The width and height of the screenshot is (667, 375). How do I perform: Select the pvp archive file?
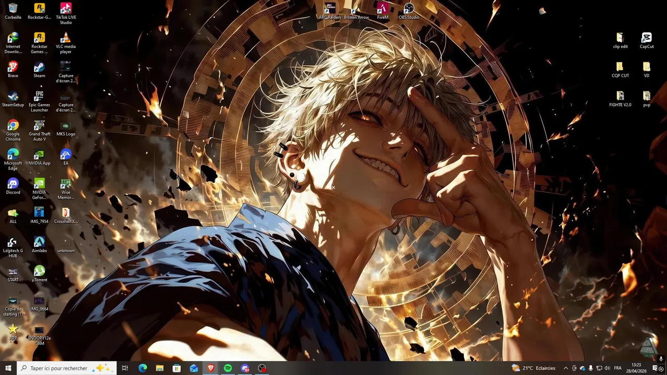click(647, 99)
